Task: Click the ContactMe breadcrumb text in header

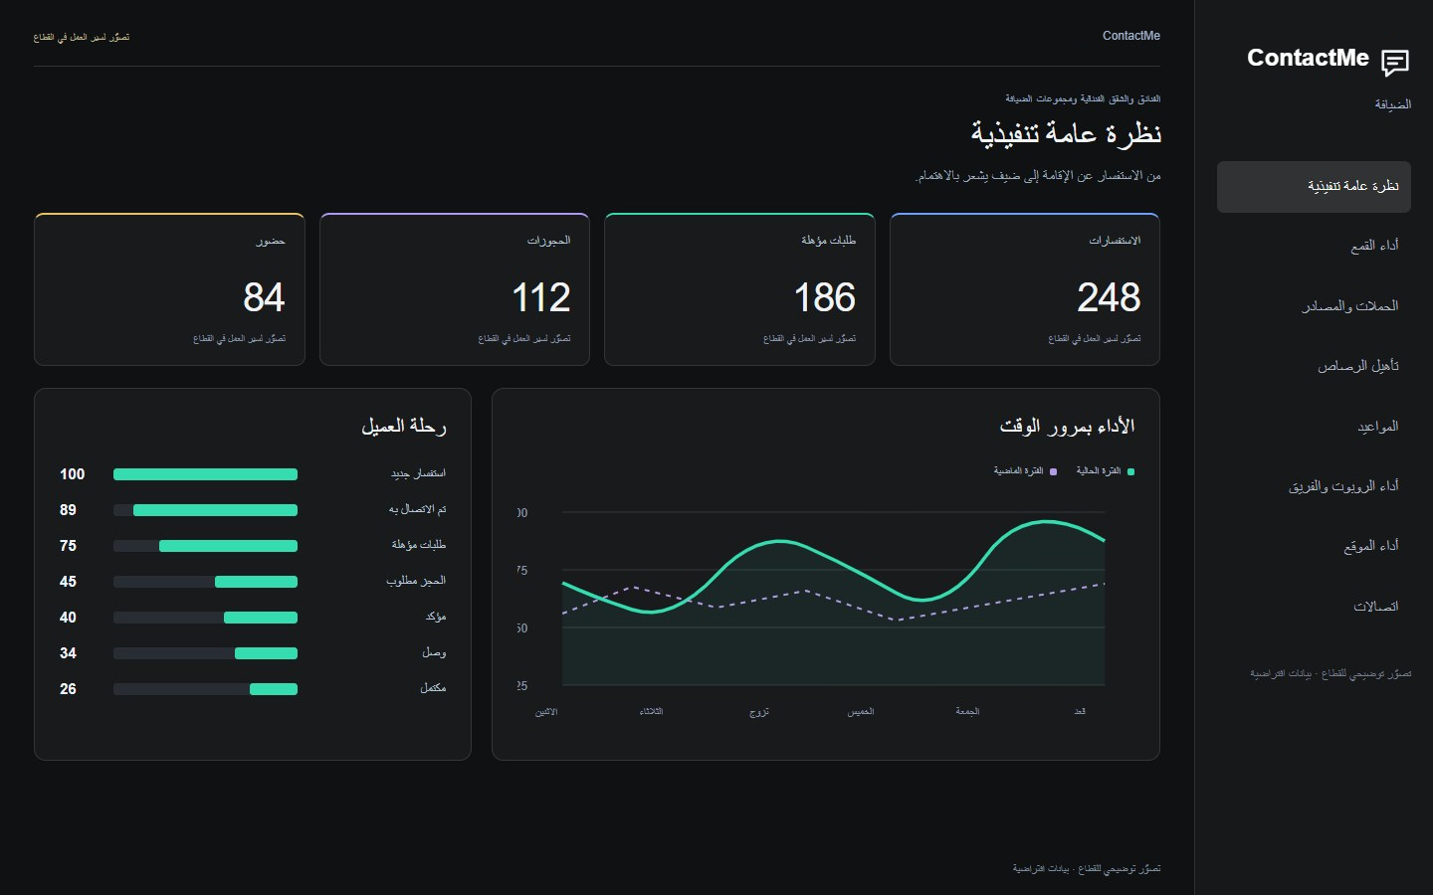Action: click(1131, 36)
